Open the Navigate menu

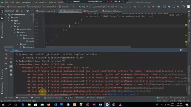point(27,2)
